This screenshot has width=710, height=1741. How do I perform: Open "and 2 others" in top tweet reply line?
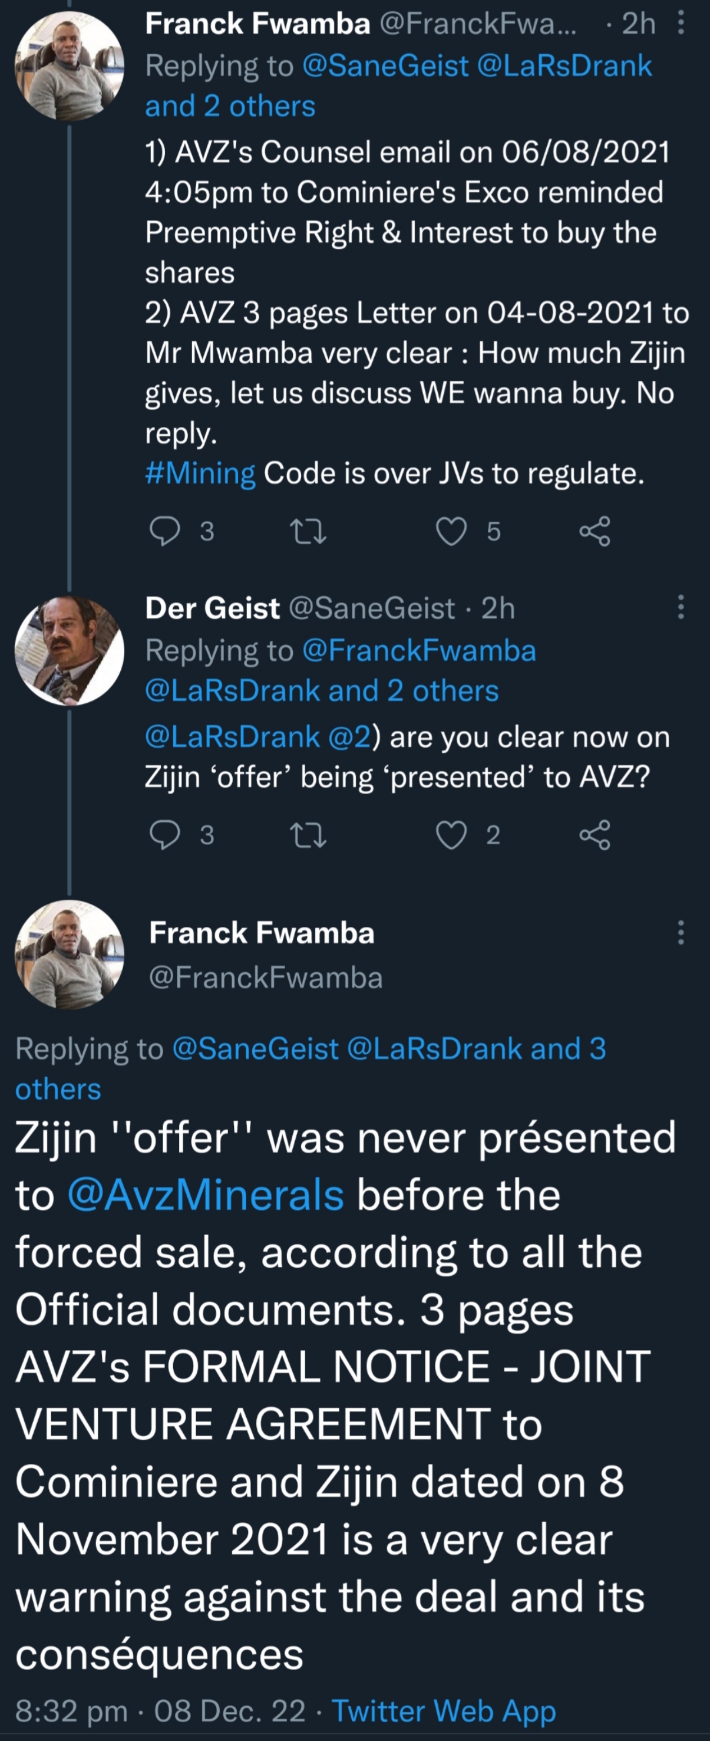(x=230, y=106)
